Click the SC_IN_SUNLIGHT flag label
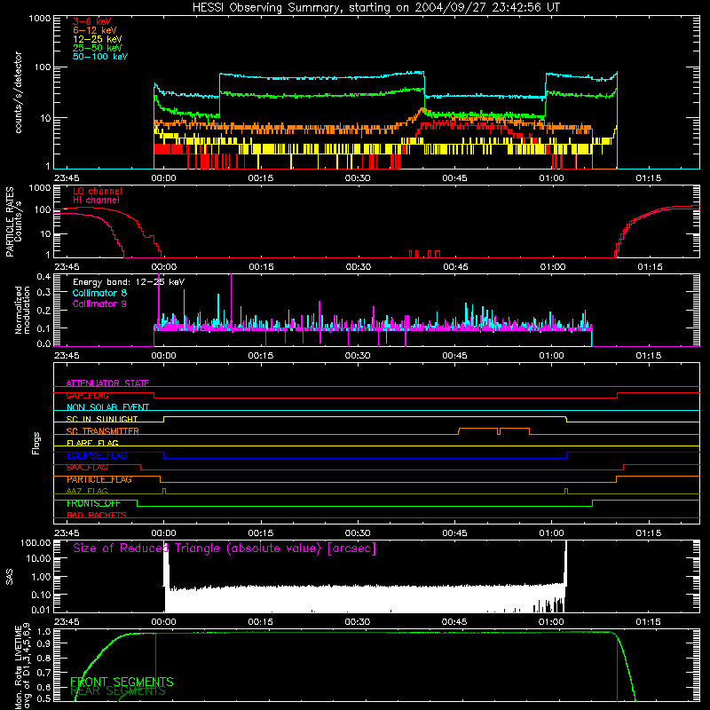 tap(102, 419)
